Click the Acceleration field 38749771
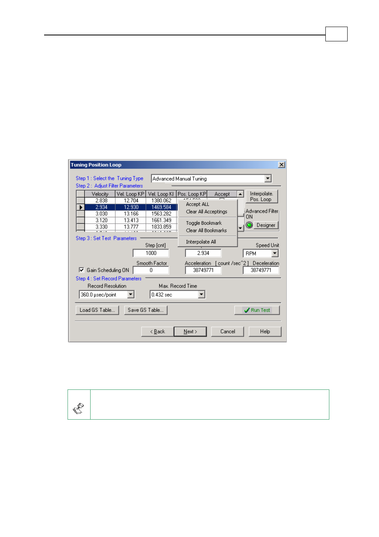 [x=203, y=270]
